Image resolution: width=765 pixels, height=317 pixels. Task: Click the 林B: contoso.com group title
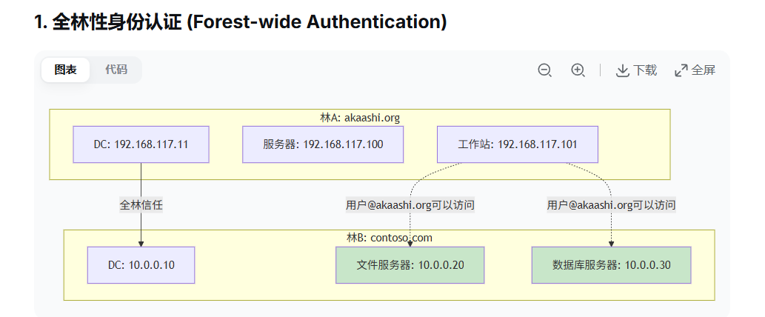[390, 238]
